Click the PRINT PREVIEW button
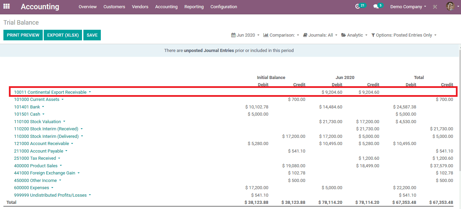This screenshot has height=209, width=461. pos(23,35)
